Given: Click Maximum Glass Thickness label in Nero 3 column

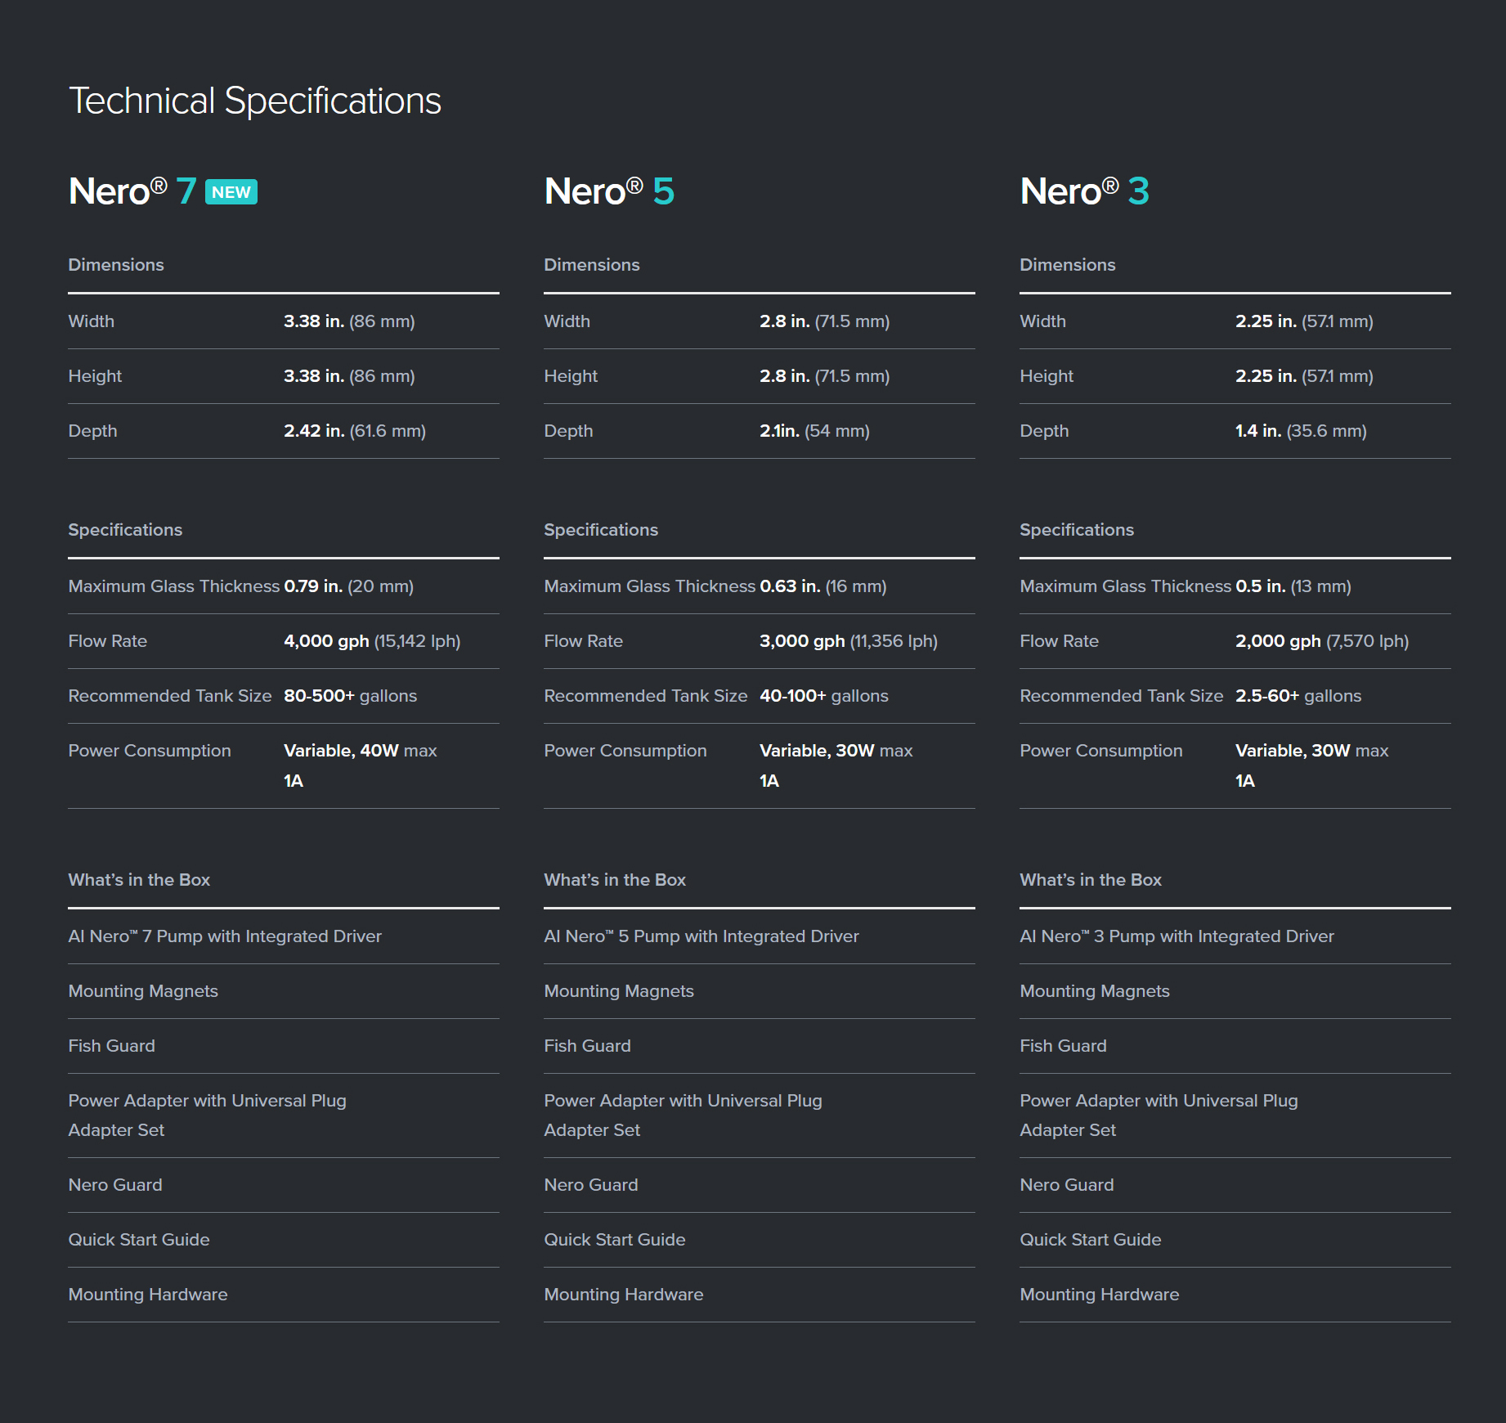Looking at the screenshot, I should click(1125, 586).
